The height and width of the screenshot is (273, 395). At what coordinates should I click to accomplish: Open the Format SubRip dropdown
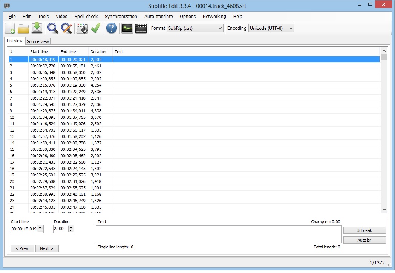tap(195, 28)
